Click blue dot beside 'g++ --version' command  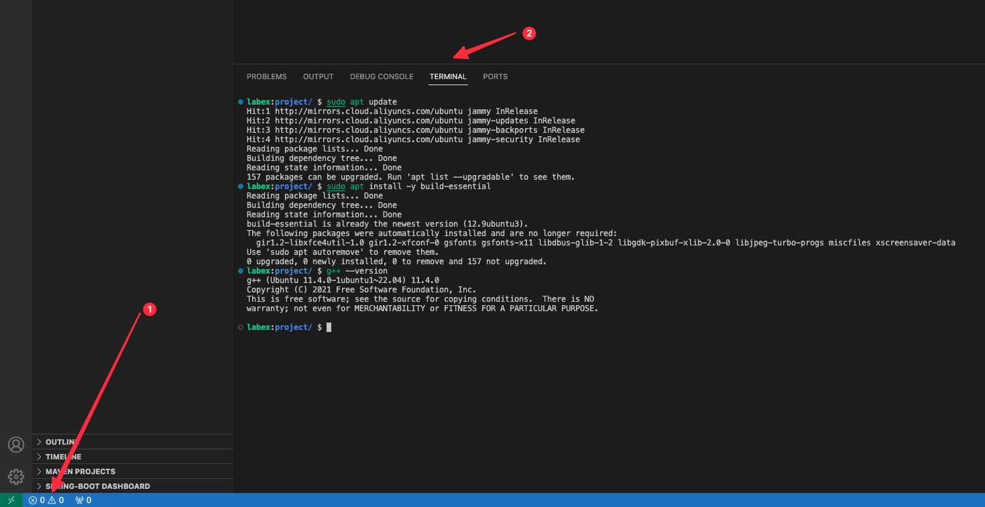point(241,271)
